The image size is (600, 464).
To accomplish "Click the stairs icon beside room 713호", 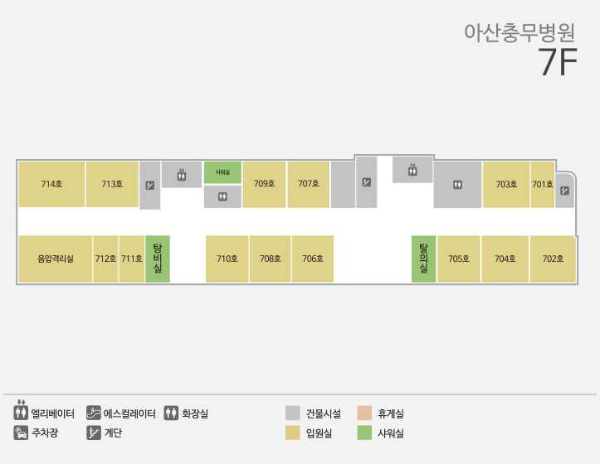I will 149,186.
